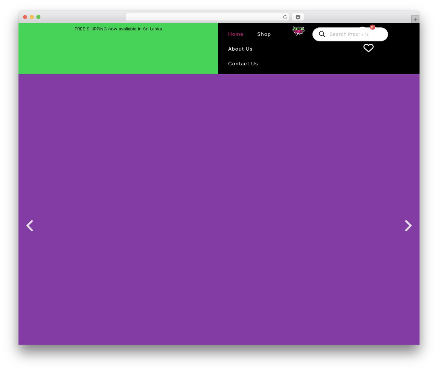Screen dimensions: 438x371
Task: Select the FREE SHIPPING announcement text
Action: tap(118, 29)
